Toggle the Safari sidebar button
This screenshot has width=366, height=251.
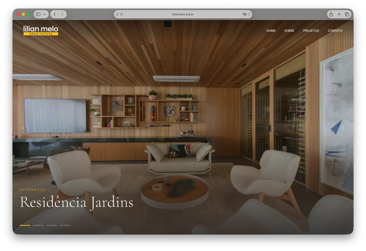point(38,14)
